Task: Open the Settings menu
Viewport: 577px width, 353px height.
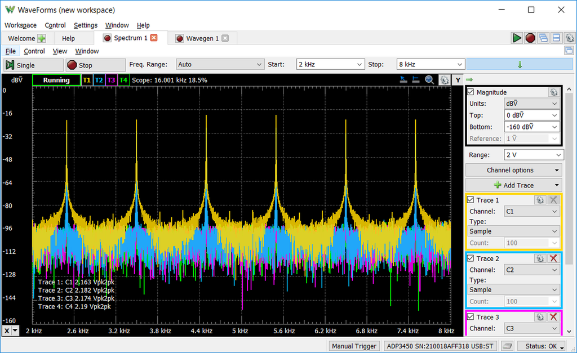Action: coord(86,25)
